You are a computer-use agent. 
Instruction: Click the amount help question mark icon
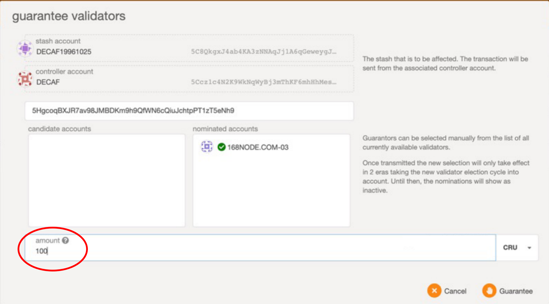pos(65,240)
